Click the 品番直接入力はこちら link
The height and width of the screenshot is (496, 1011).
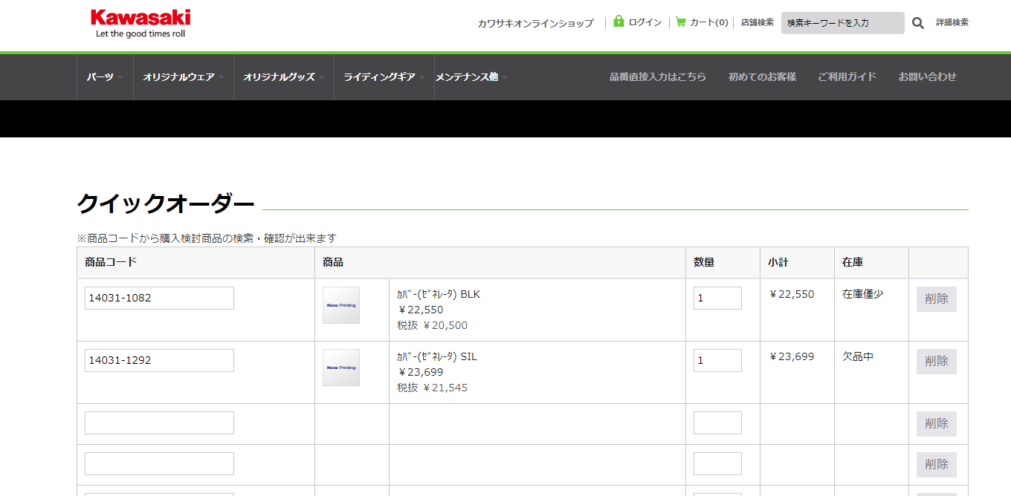(658, 76)
